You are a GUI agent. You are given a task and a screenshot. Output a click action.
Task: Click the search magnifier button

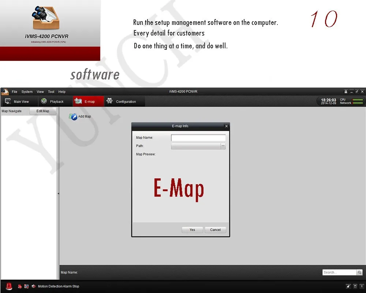359,272
